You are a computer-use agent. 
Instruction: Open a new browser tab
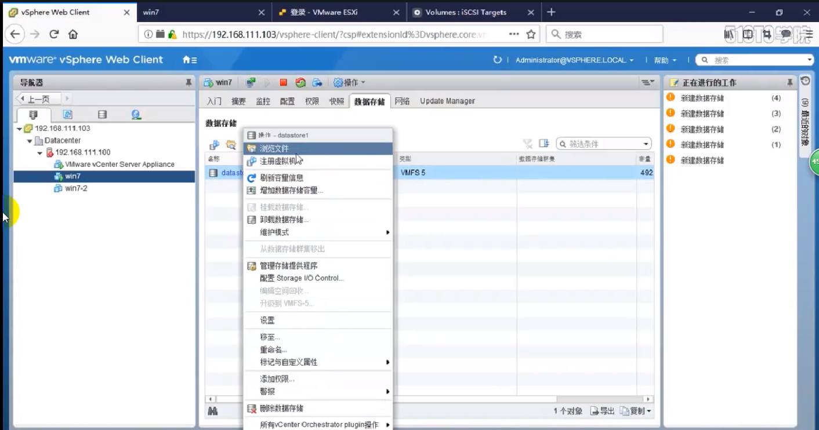pos(551,12)
